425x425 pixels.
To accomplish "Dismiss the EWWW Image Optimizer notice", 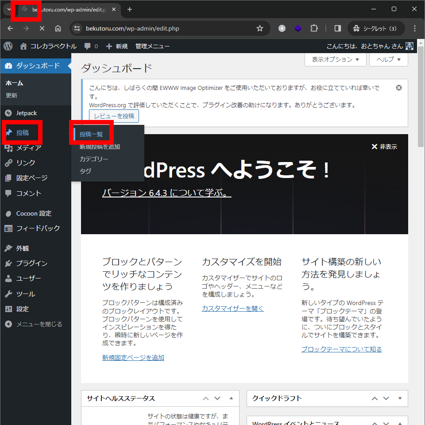I will [x=399, y=88].
